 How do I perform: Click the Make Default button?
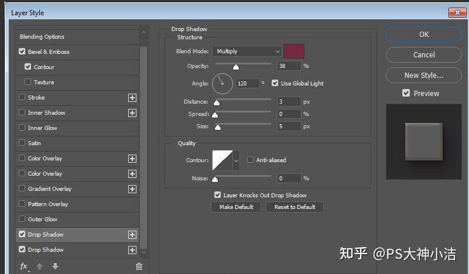tap(236, 207)
